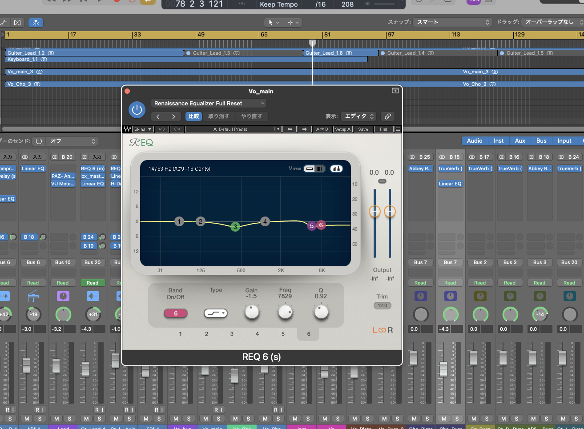Screen dimensions: 584x429
Task: Select the split-bars View mode
Action: coord(320,168)
